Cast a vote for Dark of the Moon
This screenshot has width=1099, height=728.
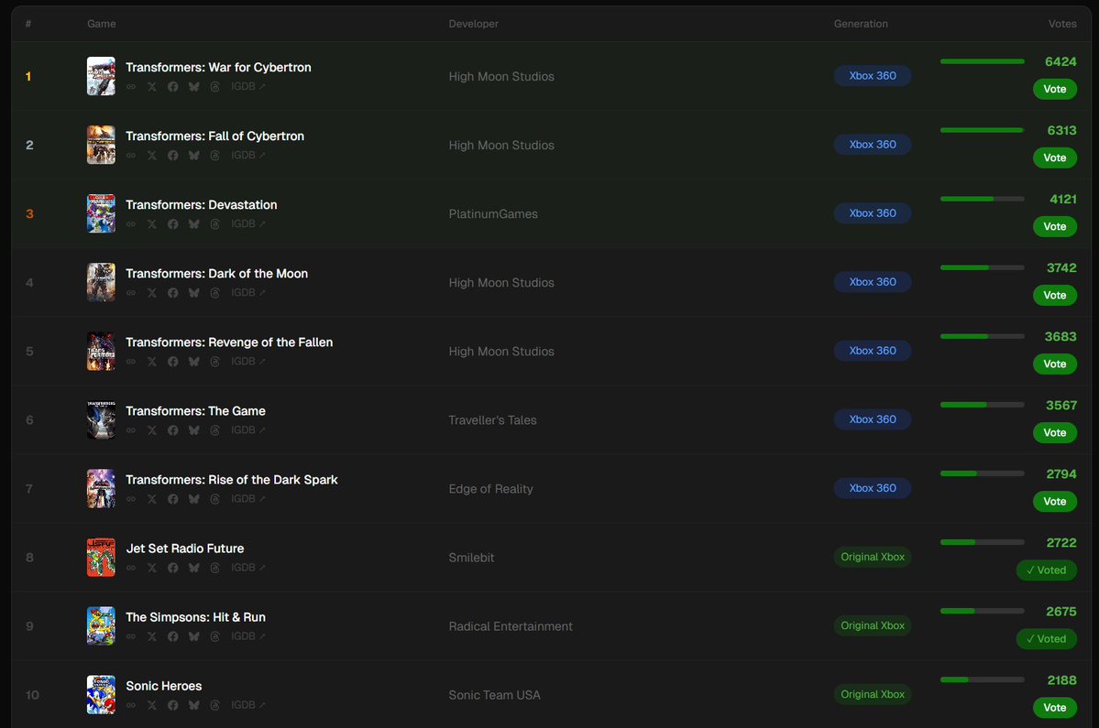(x=1055, y=295)
